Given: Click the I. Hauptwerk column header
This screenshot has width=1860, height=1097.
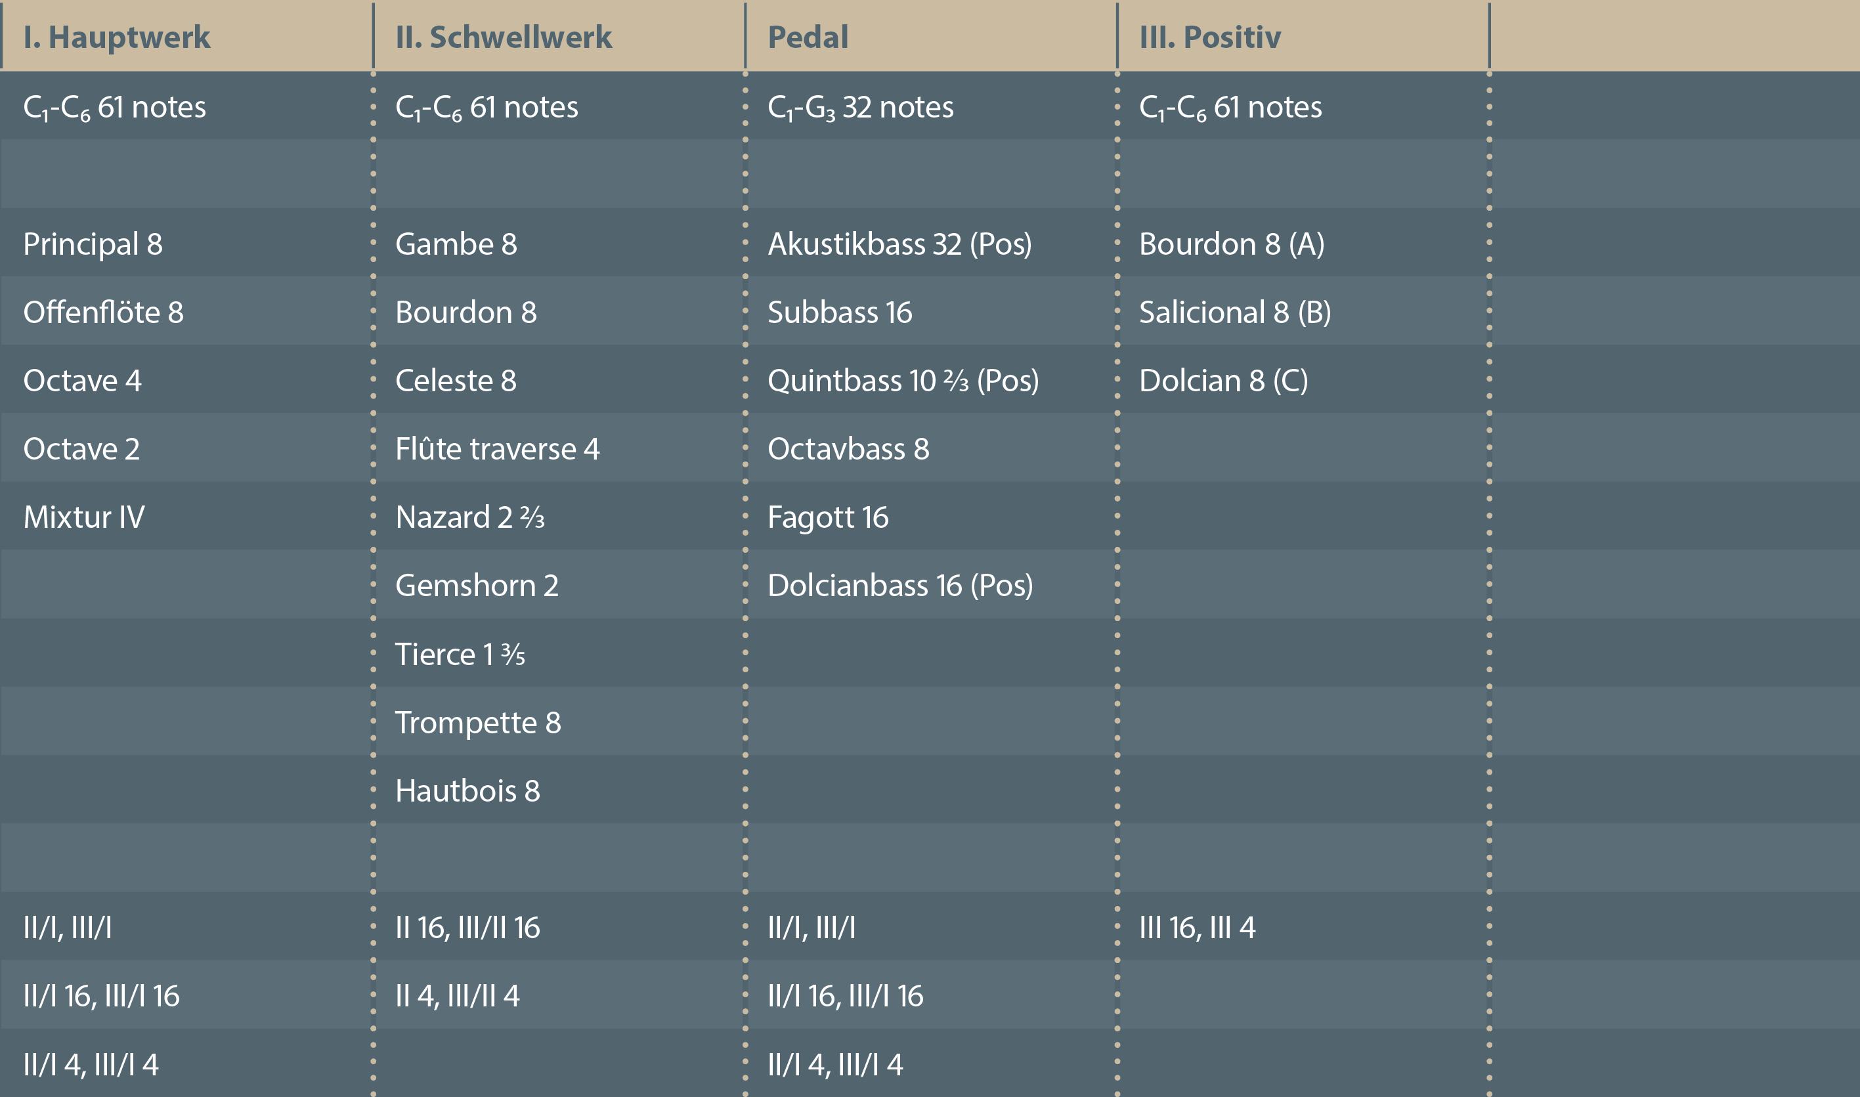Looking at the screenshot, I should [117, 37].
